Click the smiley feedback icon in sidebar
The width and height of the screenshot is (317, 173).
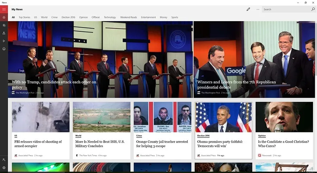(x=4, y=49)
